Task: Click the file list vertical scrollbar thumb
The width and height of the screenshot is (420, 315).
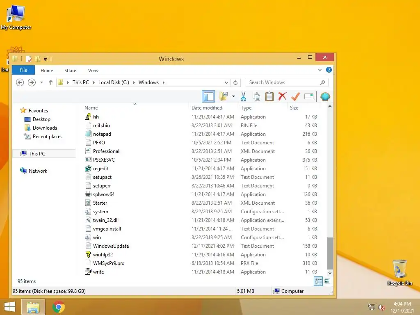Action: click(x=330, y=253)
